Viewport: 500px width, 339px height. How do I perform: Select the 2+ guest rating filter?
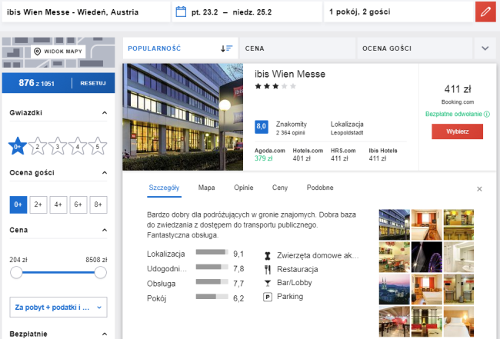point(38,204)
